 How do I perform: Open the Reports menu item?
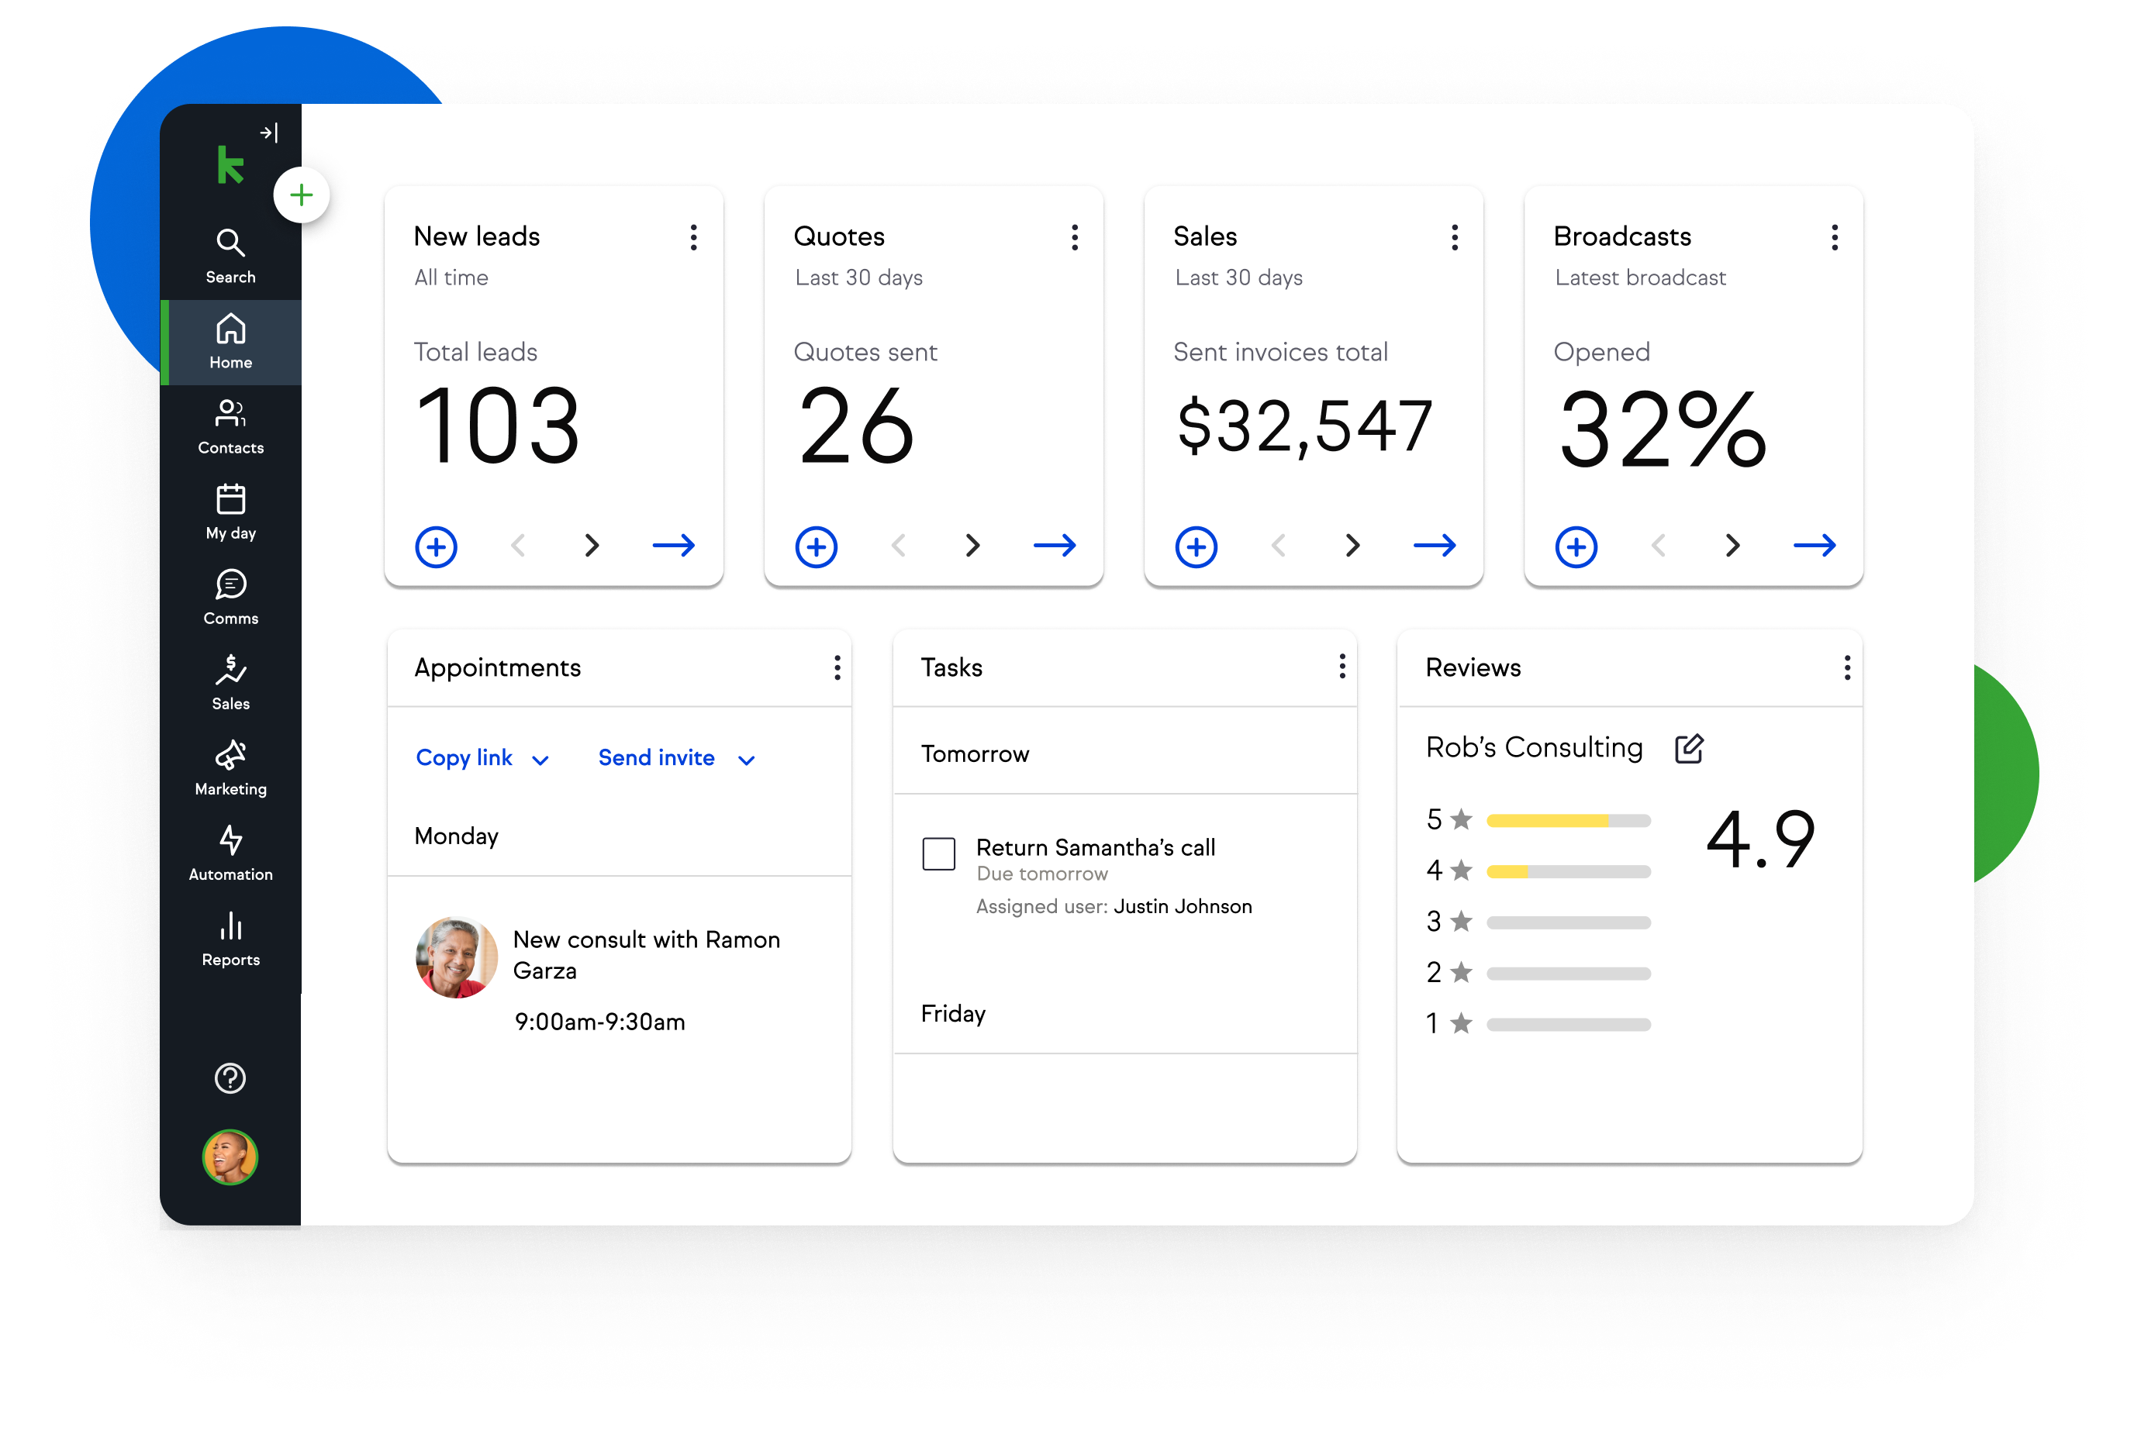230,938
